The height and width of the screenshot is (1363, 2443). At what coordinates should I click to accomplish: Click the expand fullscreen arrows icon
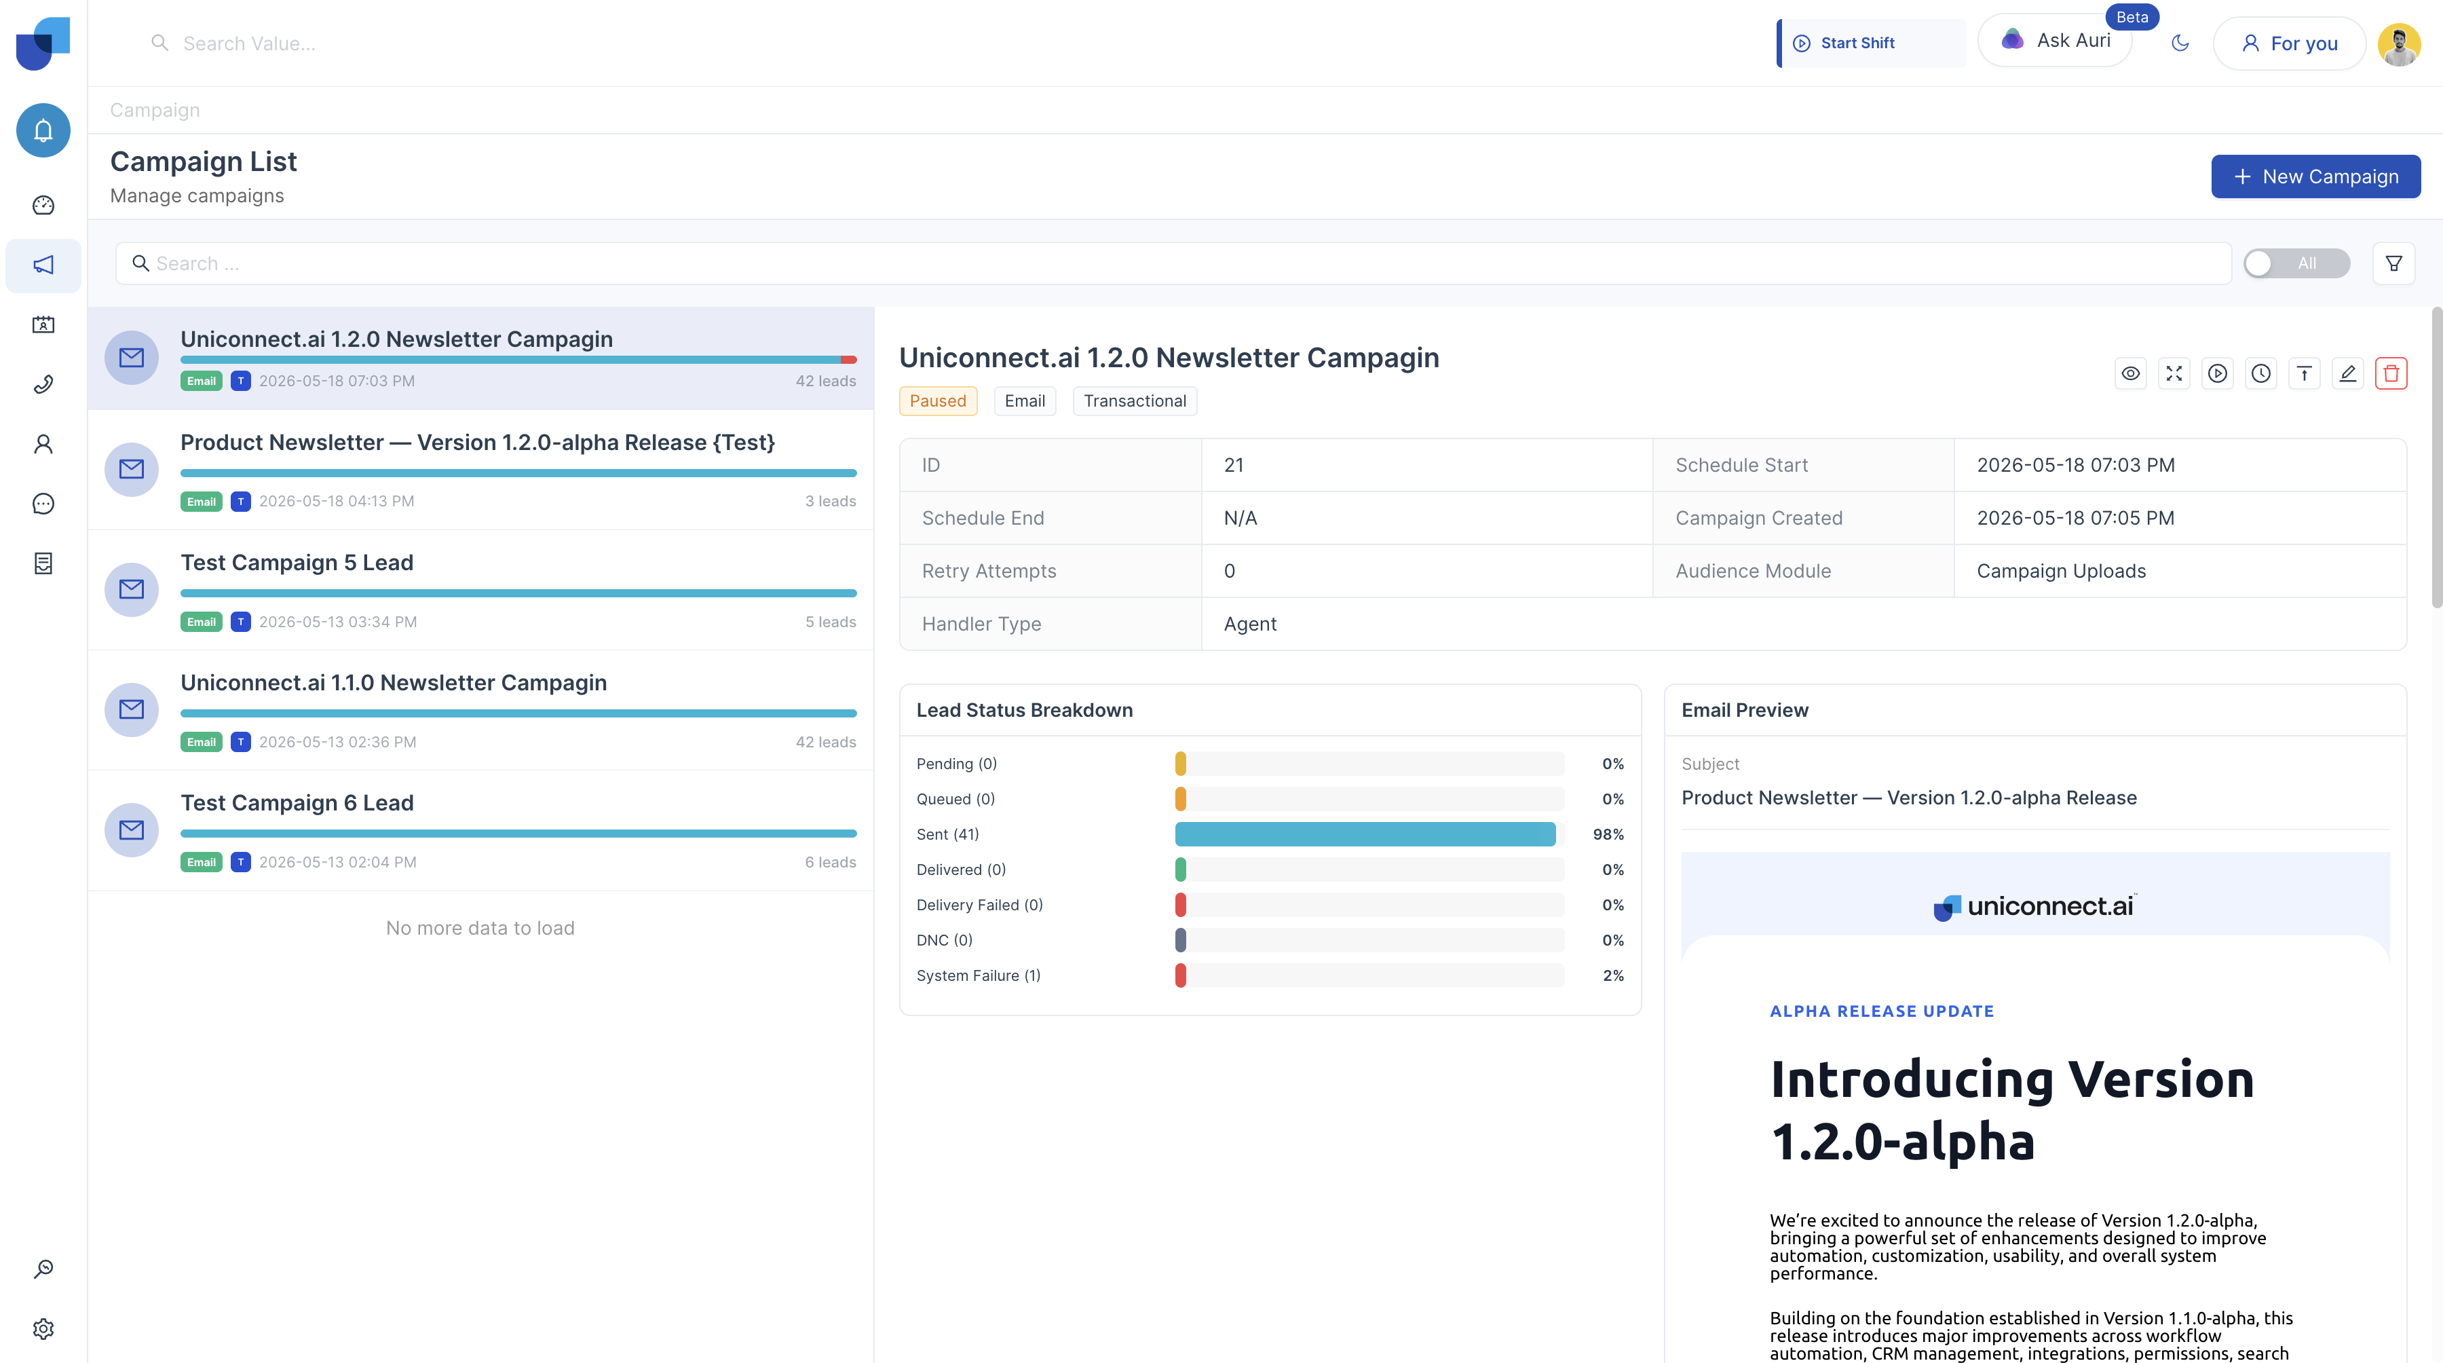pos(2174,373)
